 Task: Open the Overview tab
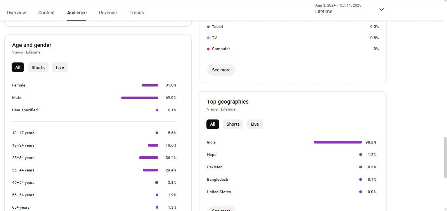(16, 13)
